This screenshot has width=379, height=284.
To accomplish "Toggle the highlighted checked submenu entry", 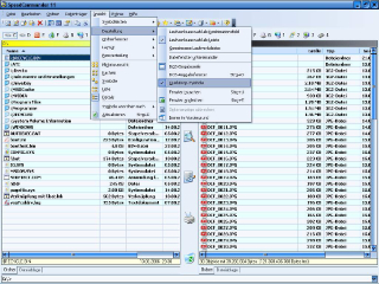I will [x=205, y=83].
